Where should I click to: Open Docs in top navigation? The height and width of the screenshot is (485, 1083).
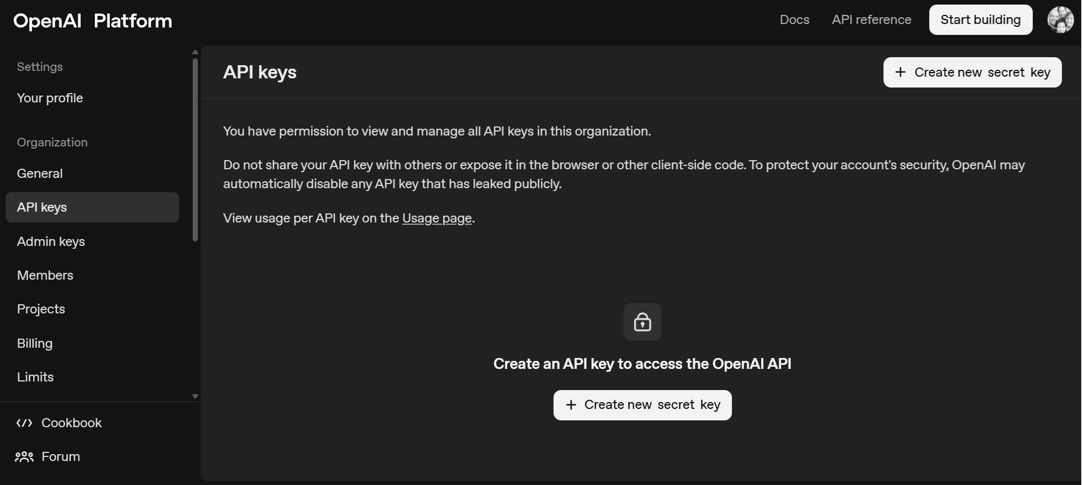tap(794, 20)
